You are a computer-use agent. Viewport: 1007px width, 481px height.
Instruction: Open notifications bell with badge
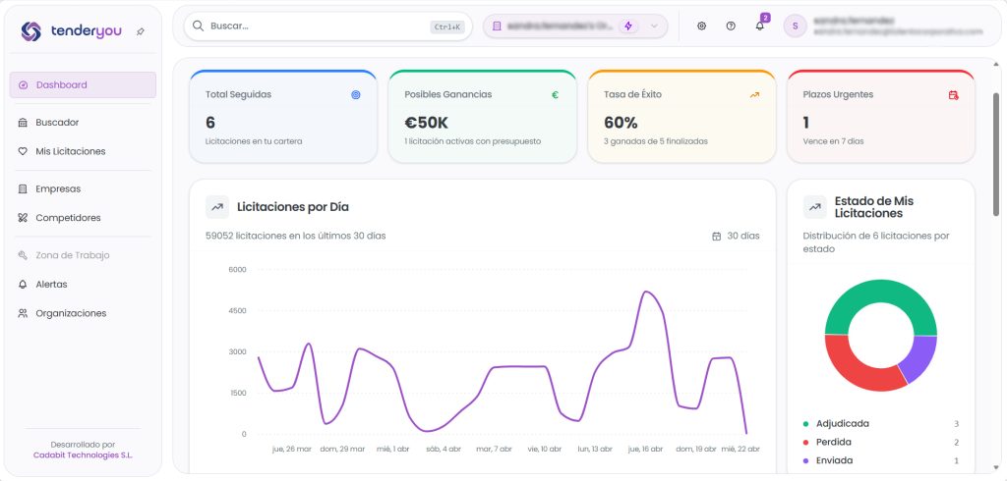click(759, 26)
